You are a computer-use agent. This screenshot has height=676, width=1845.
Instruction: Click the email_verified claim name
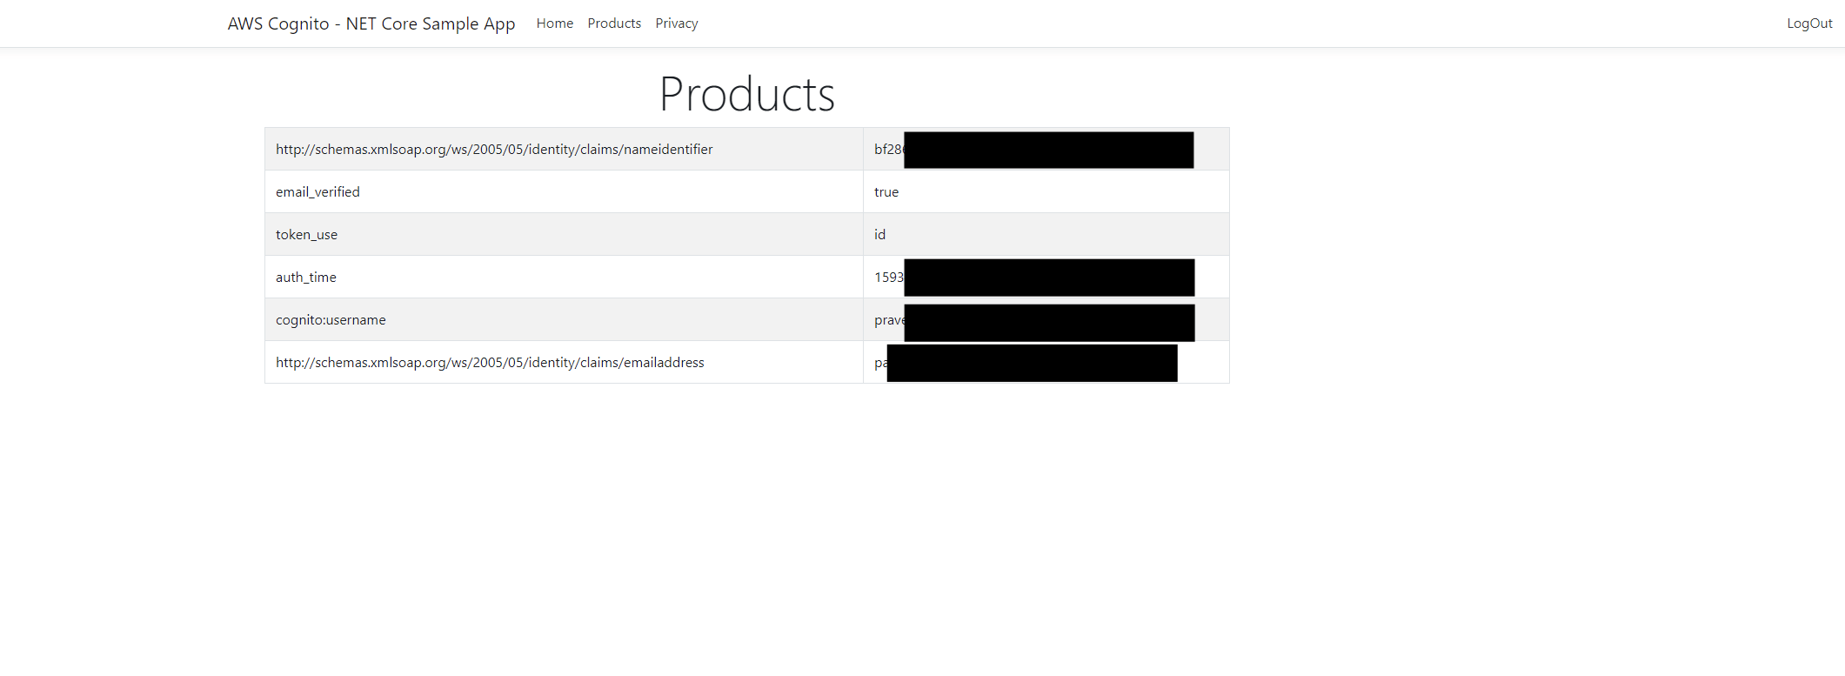(x=318, y=191)
